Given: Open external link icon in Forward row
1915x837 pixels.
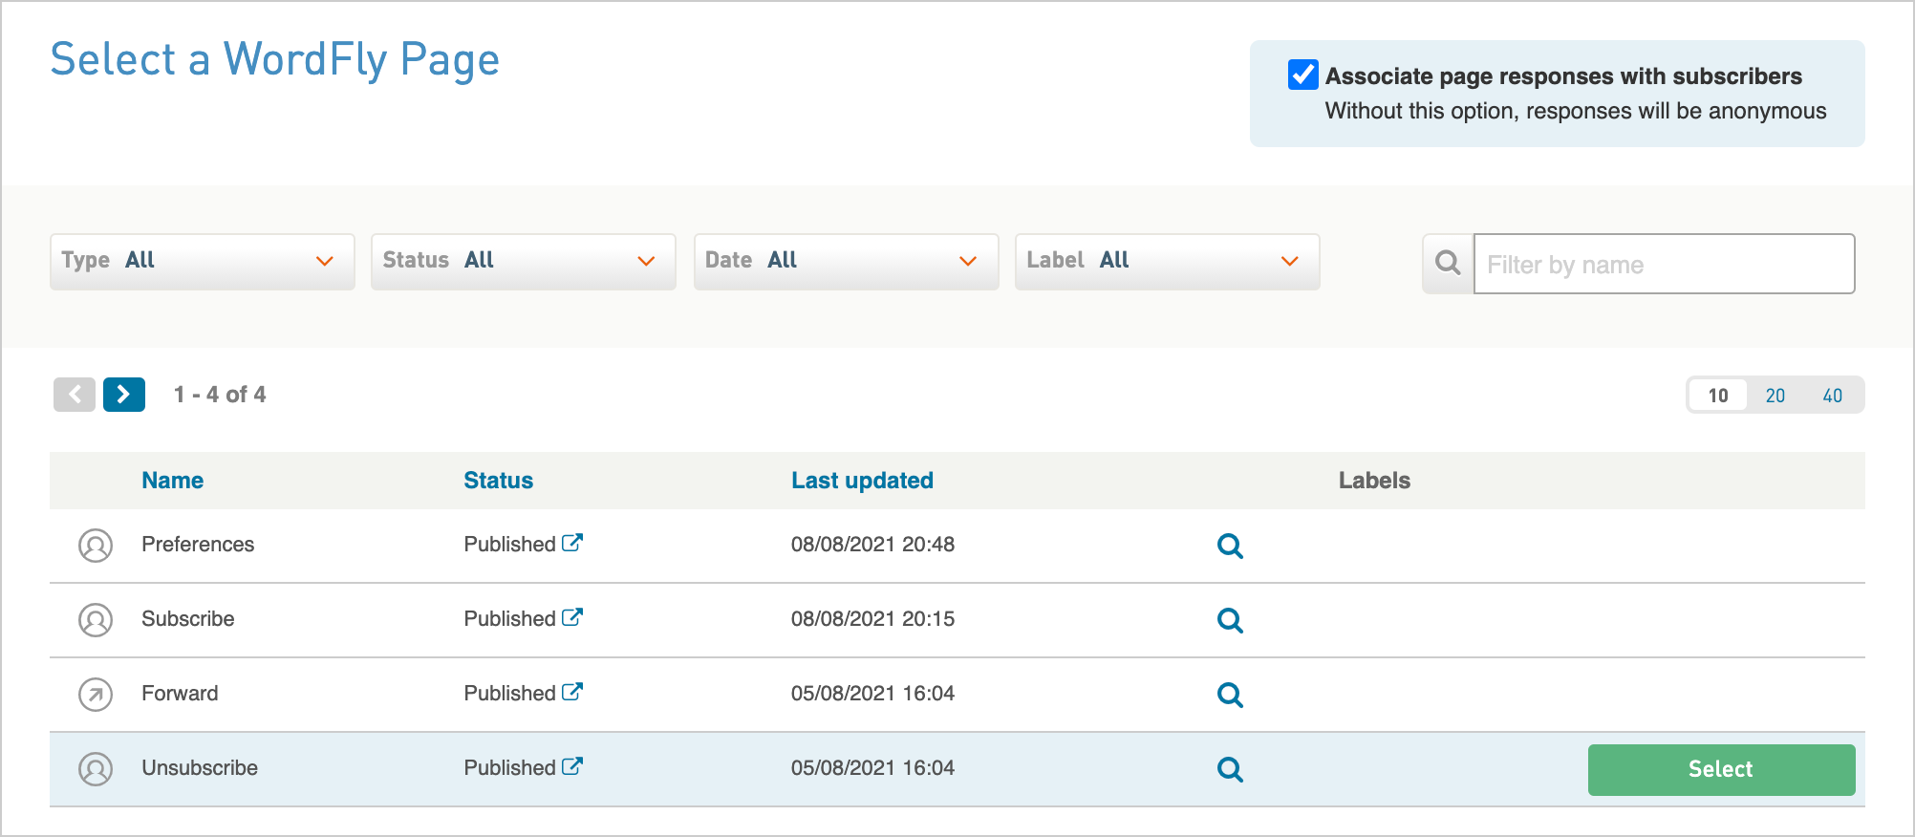Looking at the screenshot, I should pyautogui.click(x=572, y=692).
